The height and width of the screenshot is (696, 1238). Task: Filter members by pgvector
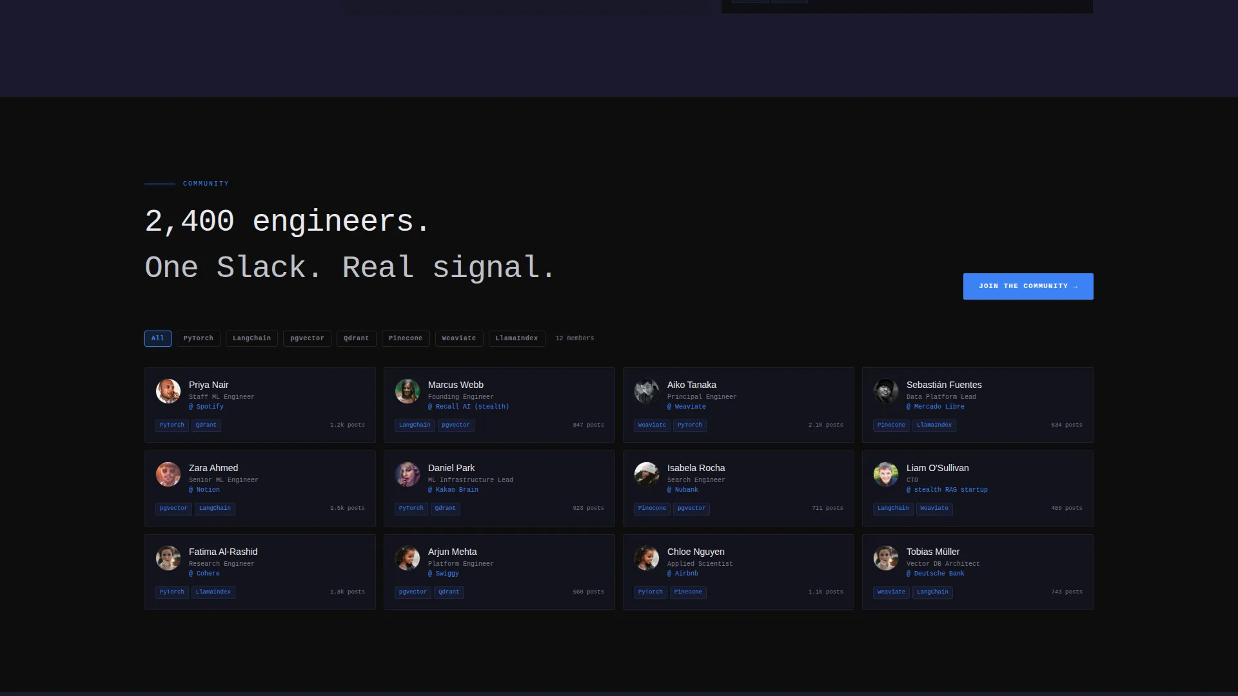[x=307, y=338]
